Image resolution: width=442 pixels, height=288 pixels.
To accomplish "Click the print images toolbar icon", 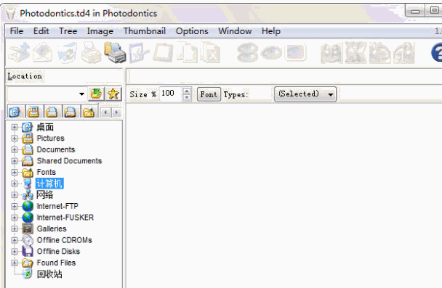I will (115, 52).
